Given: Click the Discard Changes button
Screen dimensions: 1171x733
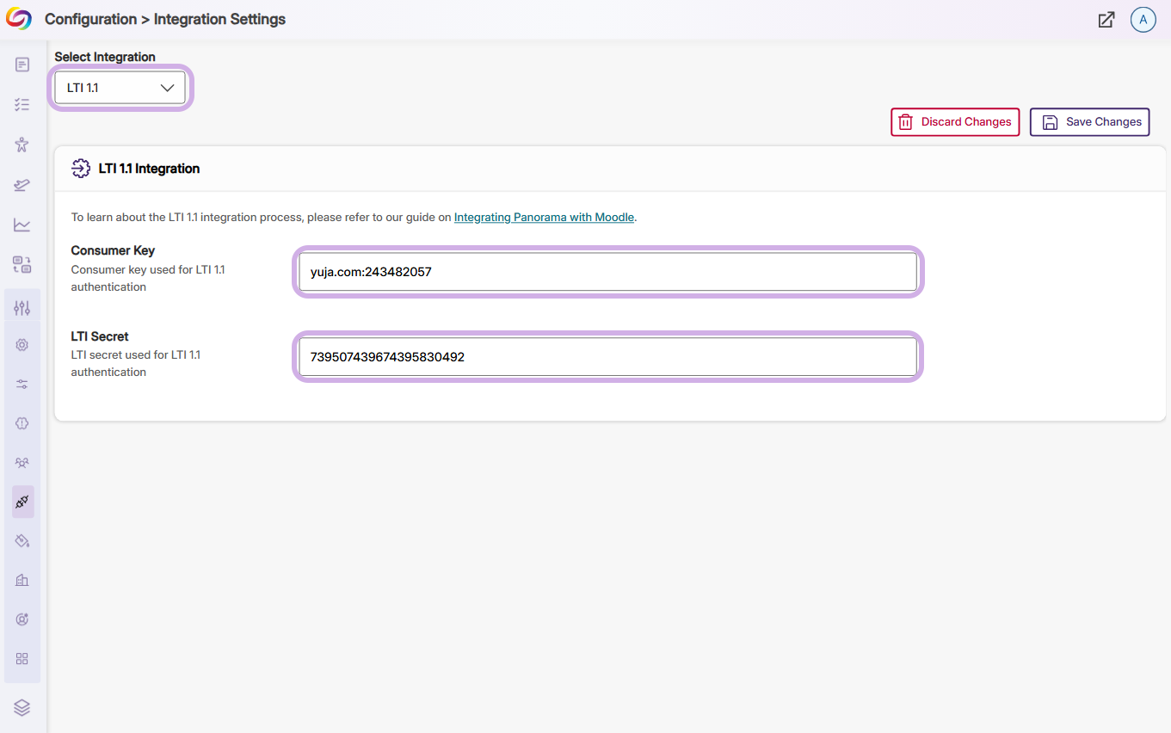Looking at the screenshot, I should click(x=955, y=122).
